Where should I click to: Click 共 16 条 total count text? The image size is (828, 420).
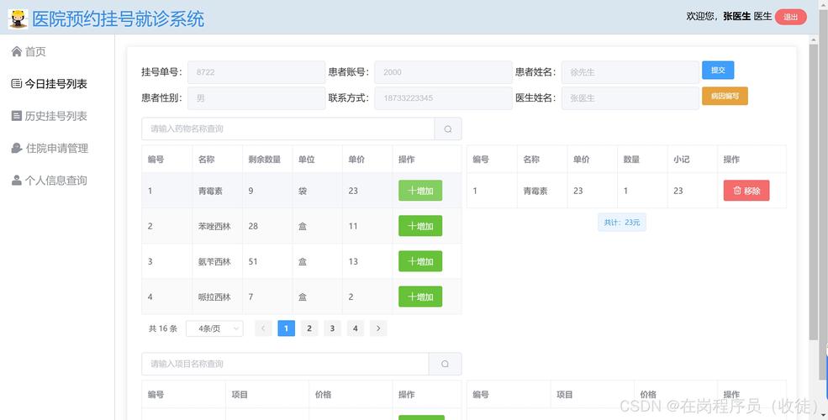coord(162,328)
